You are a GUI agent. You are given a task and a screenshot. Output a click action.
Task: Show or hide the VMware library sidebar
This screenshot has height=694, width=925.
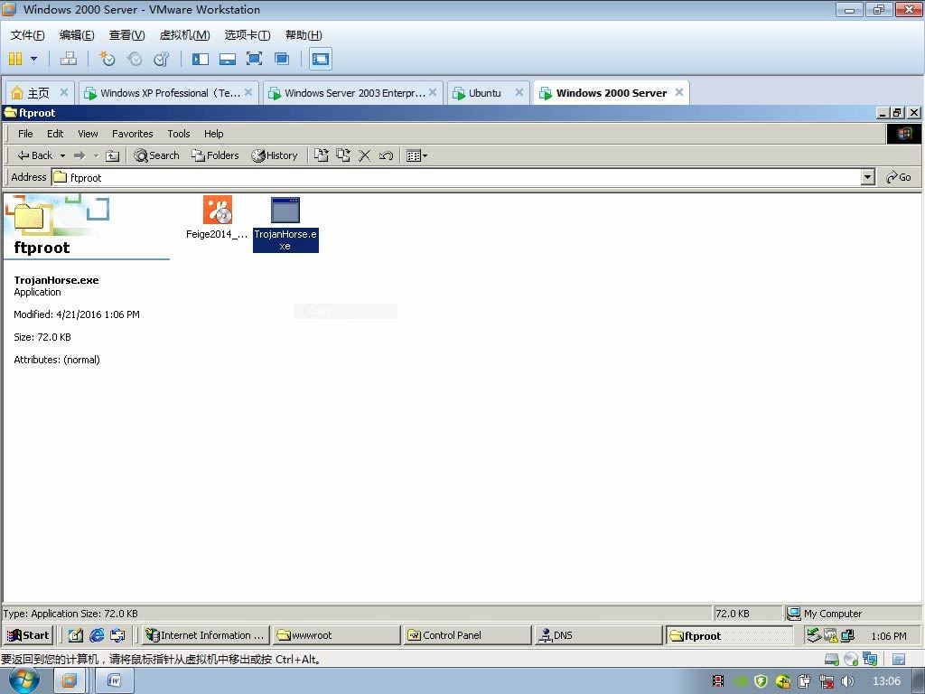point(201,59)
